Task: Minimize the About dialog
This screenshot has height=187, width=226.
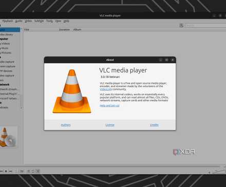Action: coord(160,60)
